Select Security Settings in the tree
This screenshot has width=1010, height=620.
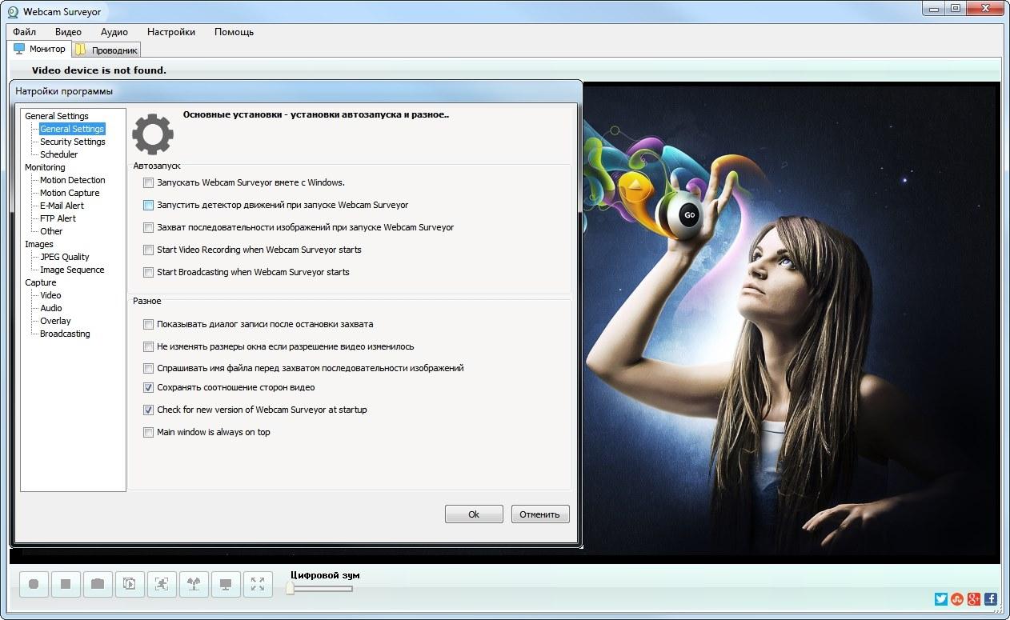(x=73, y=142)
